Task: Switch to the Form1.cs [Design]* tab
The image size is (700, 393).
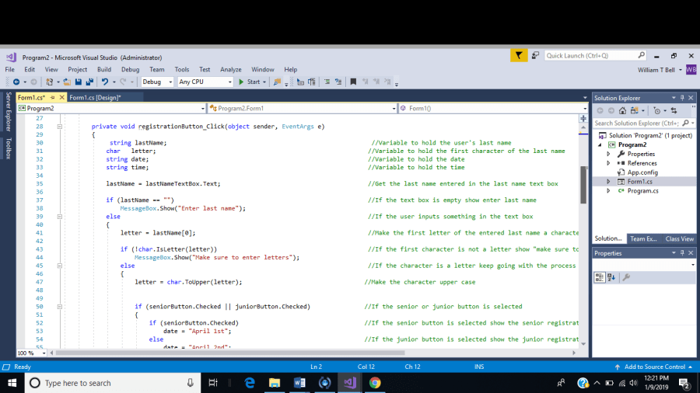Action: (x=95, y=98)
